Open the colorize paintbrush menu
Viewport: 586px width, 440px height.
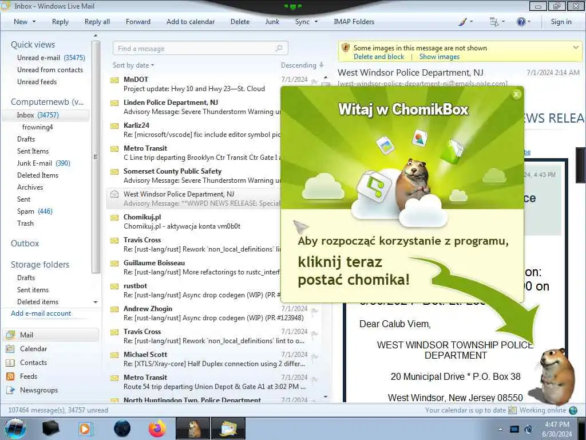tap(465, 22)
